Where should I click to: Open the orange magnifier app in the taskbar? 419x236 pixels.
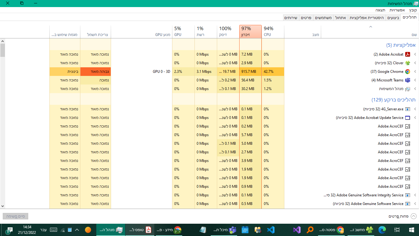click(310, 230)
